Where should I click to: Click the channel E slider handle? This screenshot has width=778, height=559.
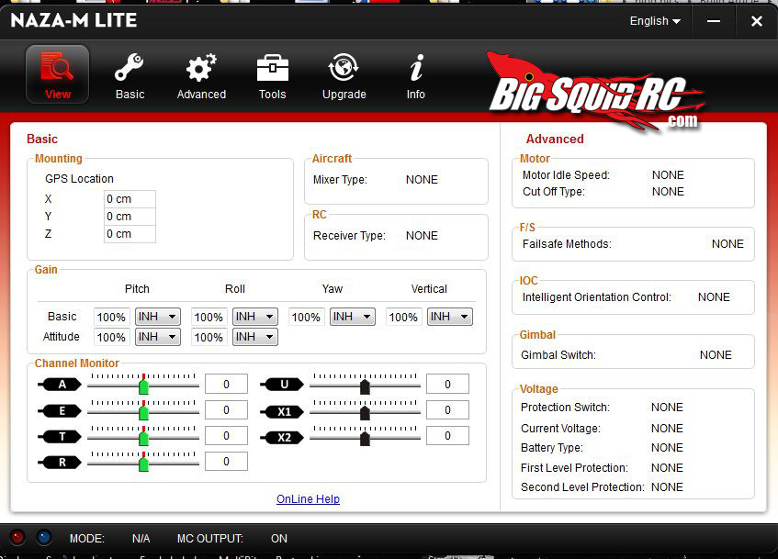(x=144, y=411)
